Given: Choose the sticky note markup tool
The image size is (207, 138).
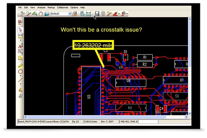Looking at the screenshot, I should (20, 58).
